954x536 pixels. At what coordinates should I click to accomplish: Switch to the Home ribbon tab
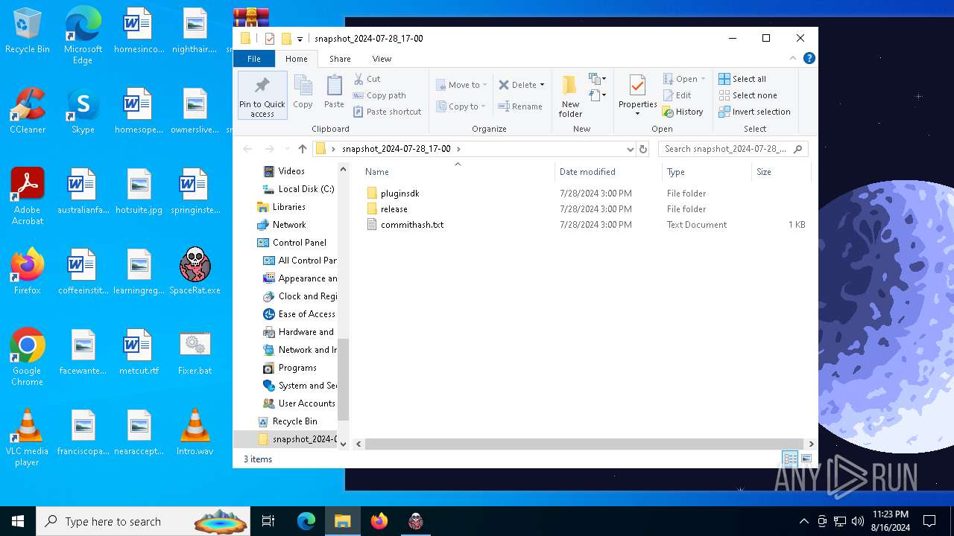click(296, 59)
